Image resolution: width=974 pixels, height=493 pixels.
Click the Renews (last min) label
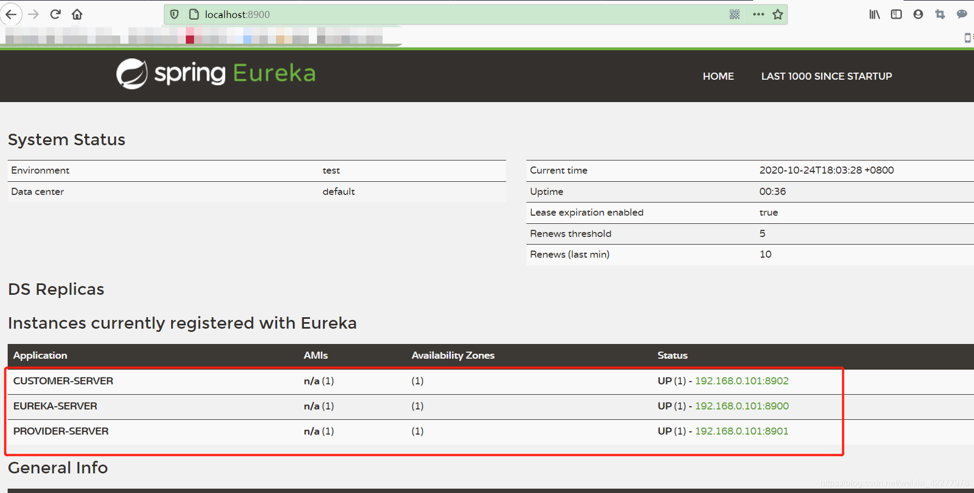point(570,254)
